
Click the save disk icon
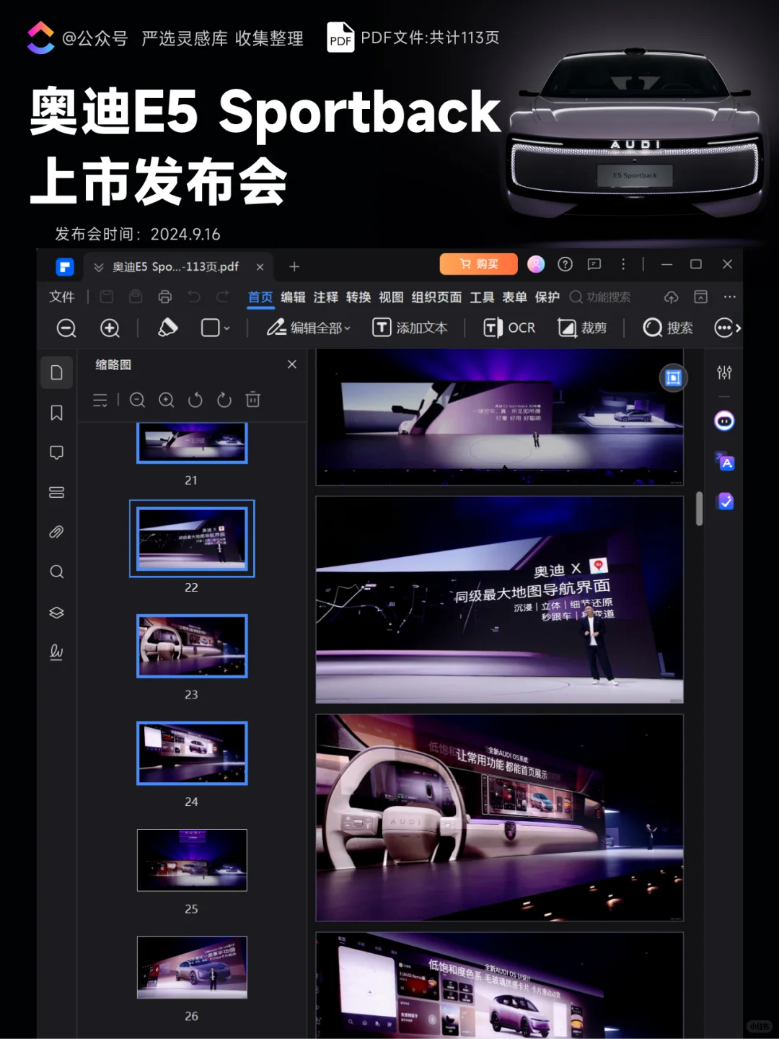click(107, 297)
